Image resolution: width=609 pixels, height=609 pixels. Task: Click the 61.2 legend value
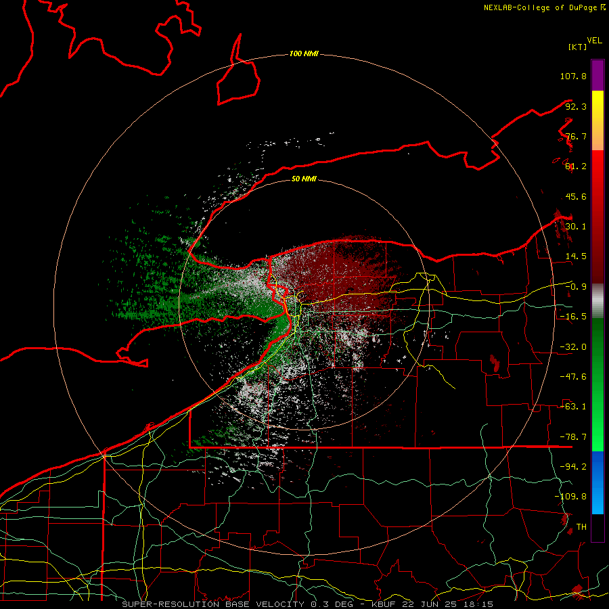(x=576, y=166)
